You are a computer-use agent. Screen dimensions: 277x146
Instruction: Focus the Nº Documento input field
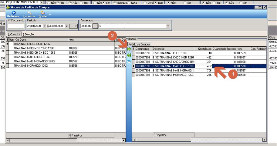click(16, 26)
